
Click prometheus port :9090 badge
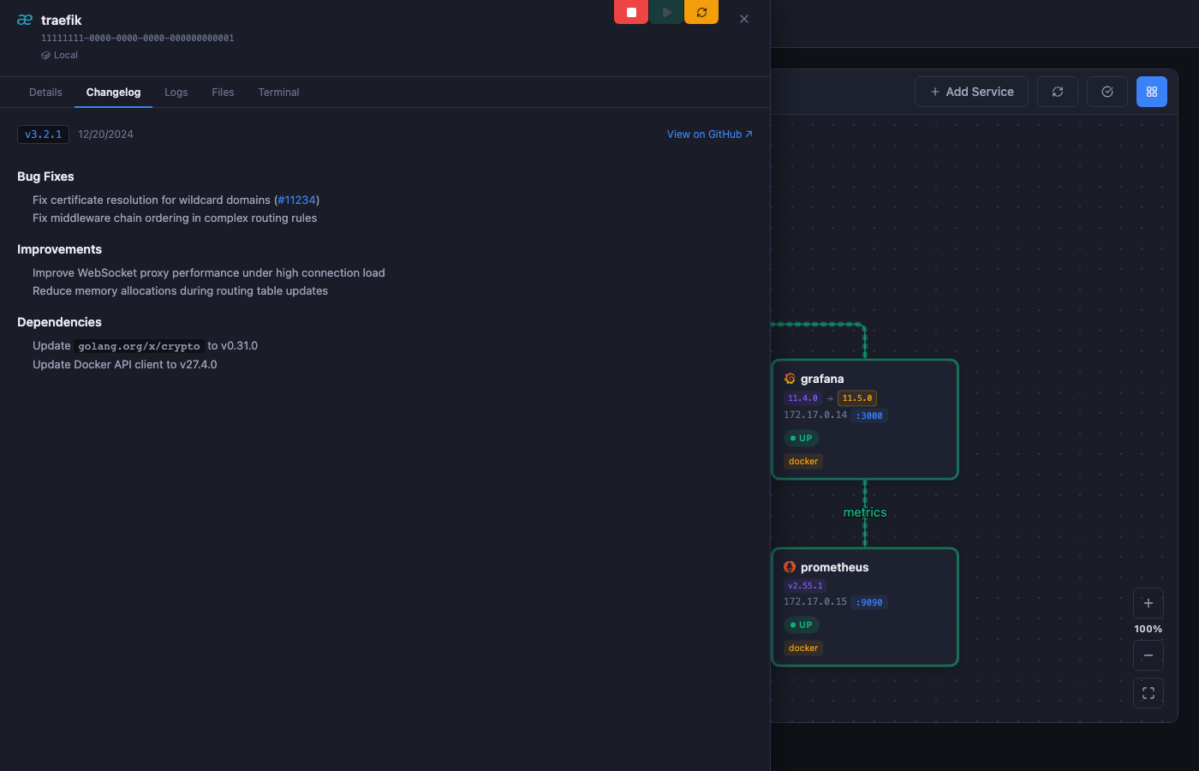[869, 602]
